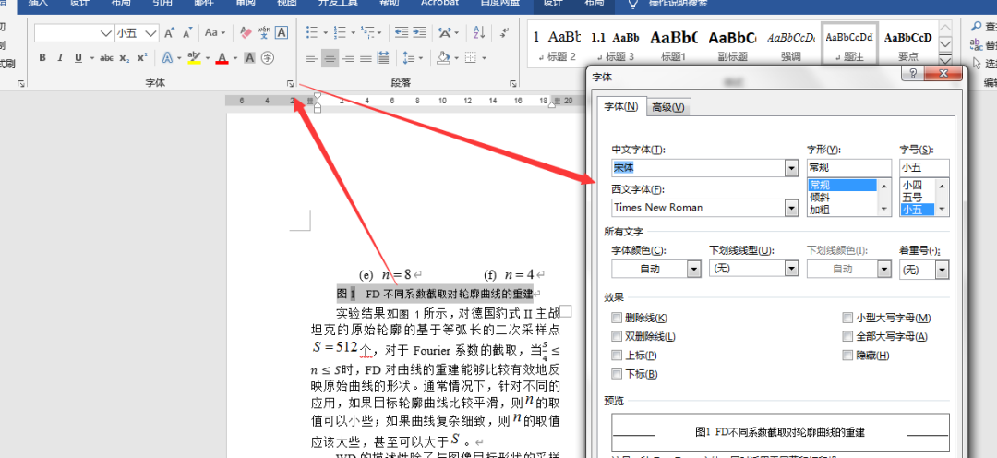The height and width of the screenshot is (458, 997).
Task: Apply subscript (x₂) formatting
Action: pos(125,58)
